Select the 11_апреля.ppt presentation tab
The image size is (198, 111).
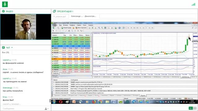point(60,16)
